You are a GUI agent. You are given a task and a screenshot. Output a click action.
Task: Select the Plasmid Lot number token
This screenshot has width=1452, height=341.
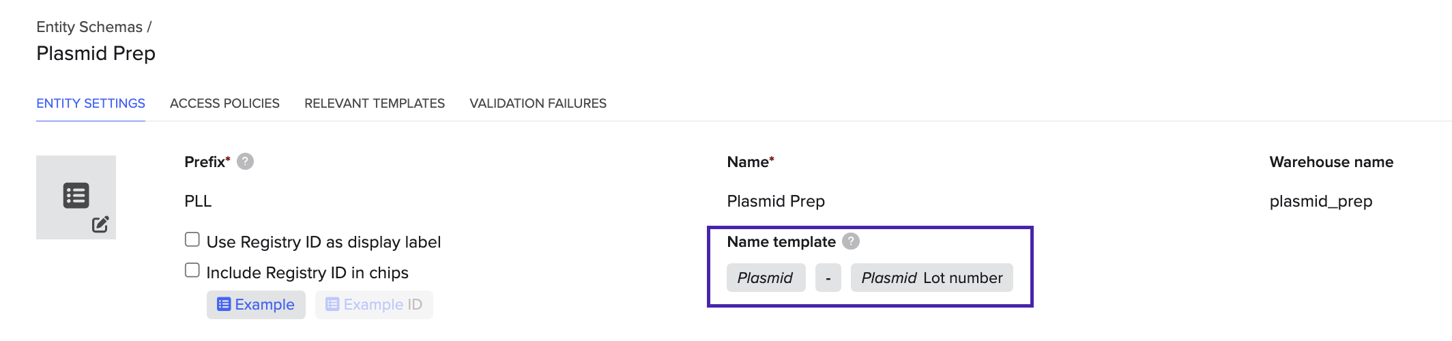(x=931, y=278)
